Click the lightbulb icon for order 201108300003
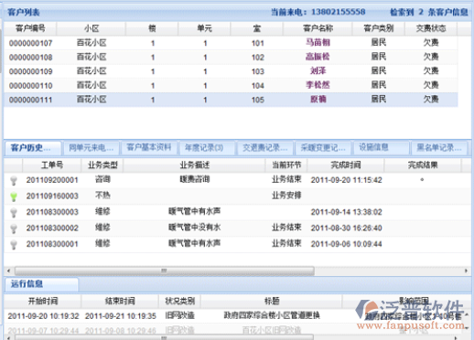This screenshot has width=474, height=340. point(14,213)
